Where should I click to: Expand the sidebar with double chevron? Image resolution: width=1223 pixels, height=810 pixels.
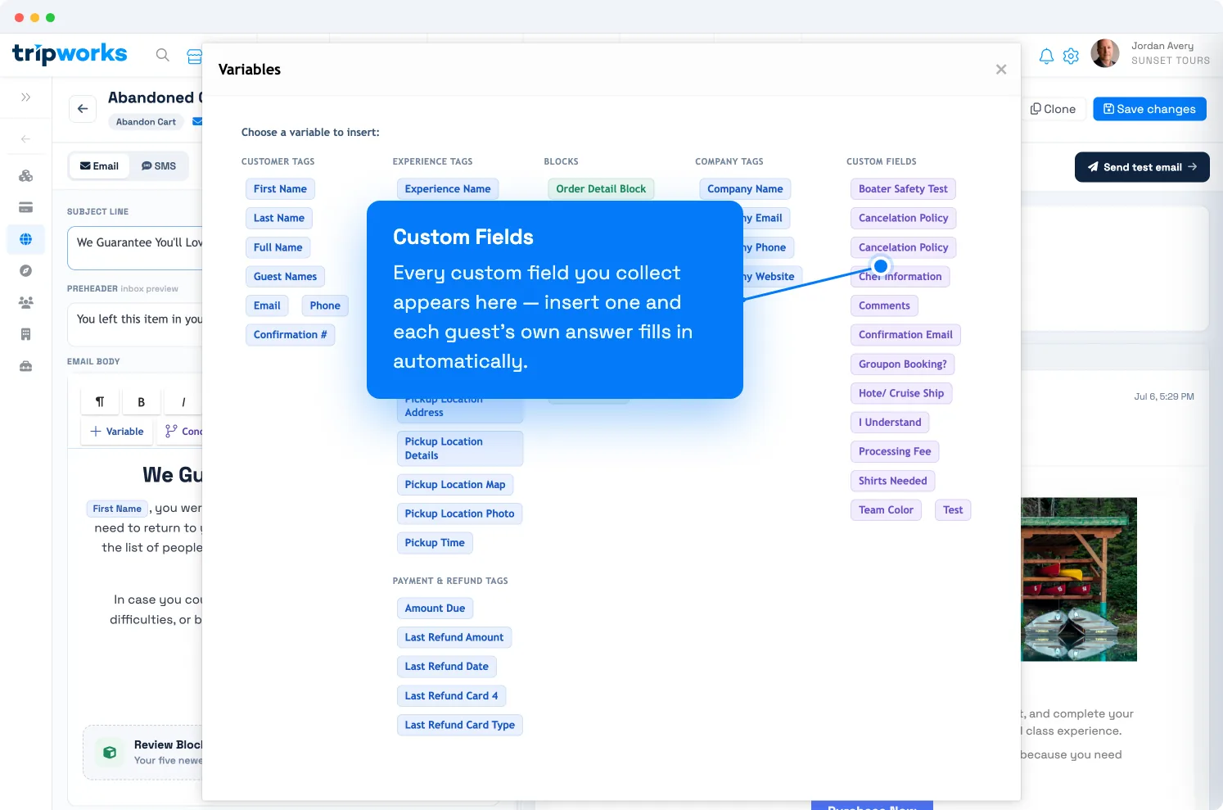point(25,97)
